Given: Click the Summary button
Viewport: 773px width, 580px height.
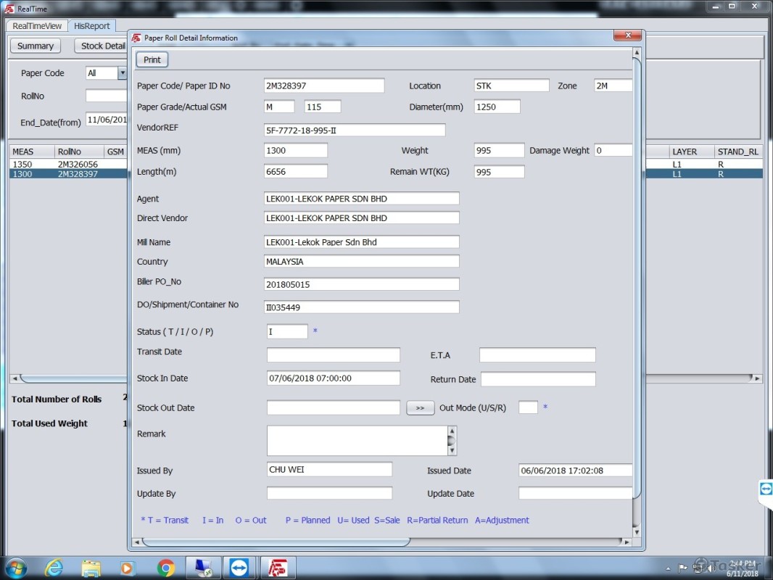Looking at the screenshot, I should point(36,46).
